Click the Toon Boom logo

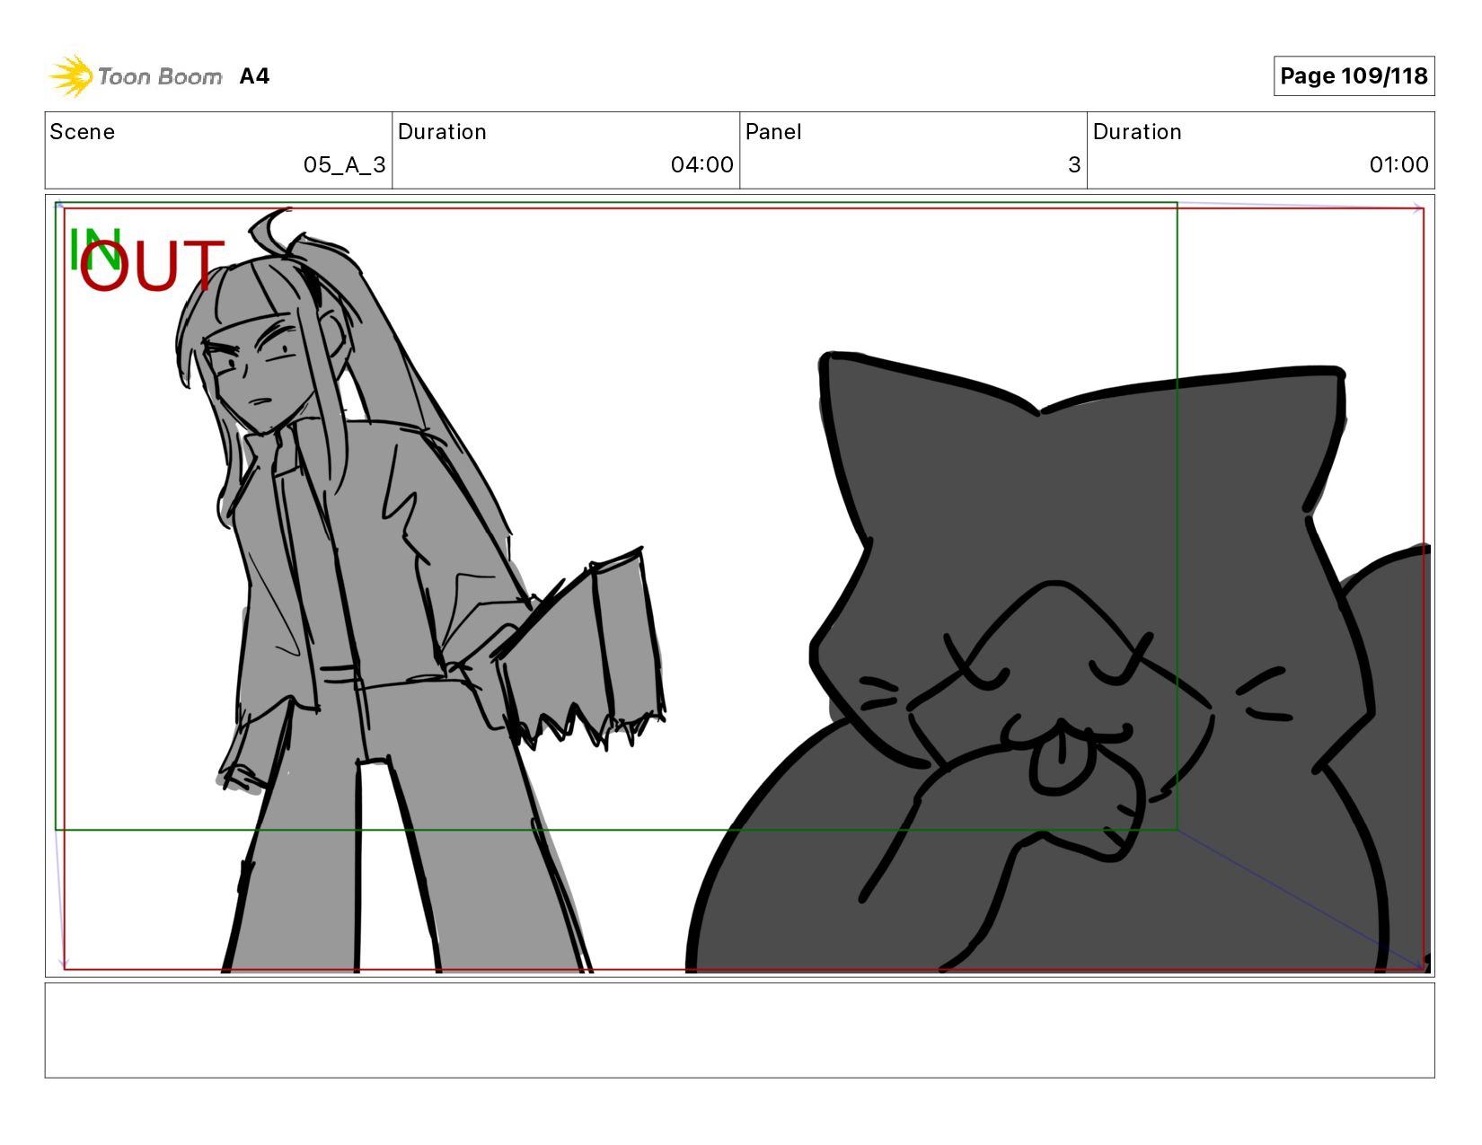coord(135,76)
